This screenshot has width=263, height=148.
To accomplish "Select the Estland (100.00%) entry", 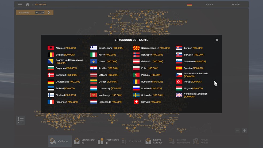I will point(61,88).
